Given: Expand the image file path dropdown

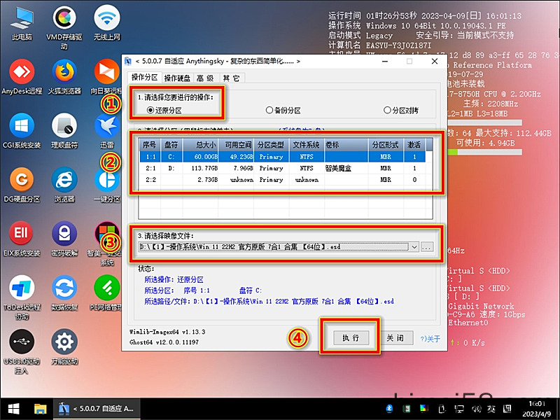Looking at the screenshot, I should [x=414, y=247].
